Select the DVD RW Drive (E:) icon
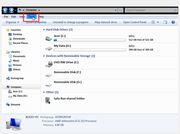Image resolution: width=180 pixels, height=134 pixels. pyautogui.click(x=49, y=64)
